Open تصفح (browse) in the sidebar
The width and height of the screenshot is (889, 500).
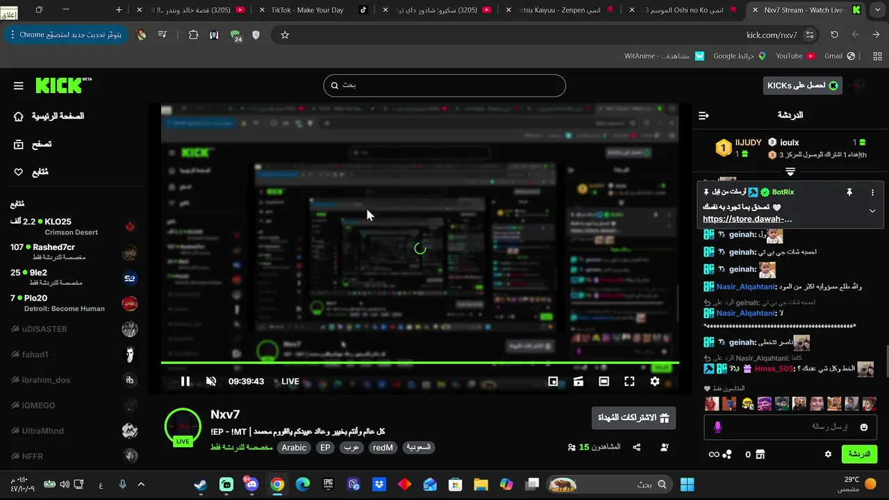click(x=33, y=144)
